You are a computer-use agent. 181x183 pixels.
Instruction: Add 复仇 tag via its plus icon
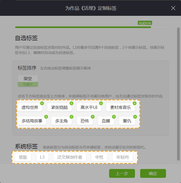(x=135, y=117)
